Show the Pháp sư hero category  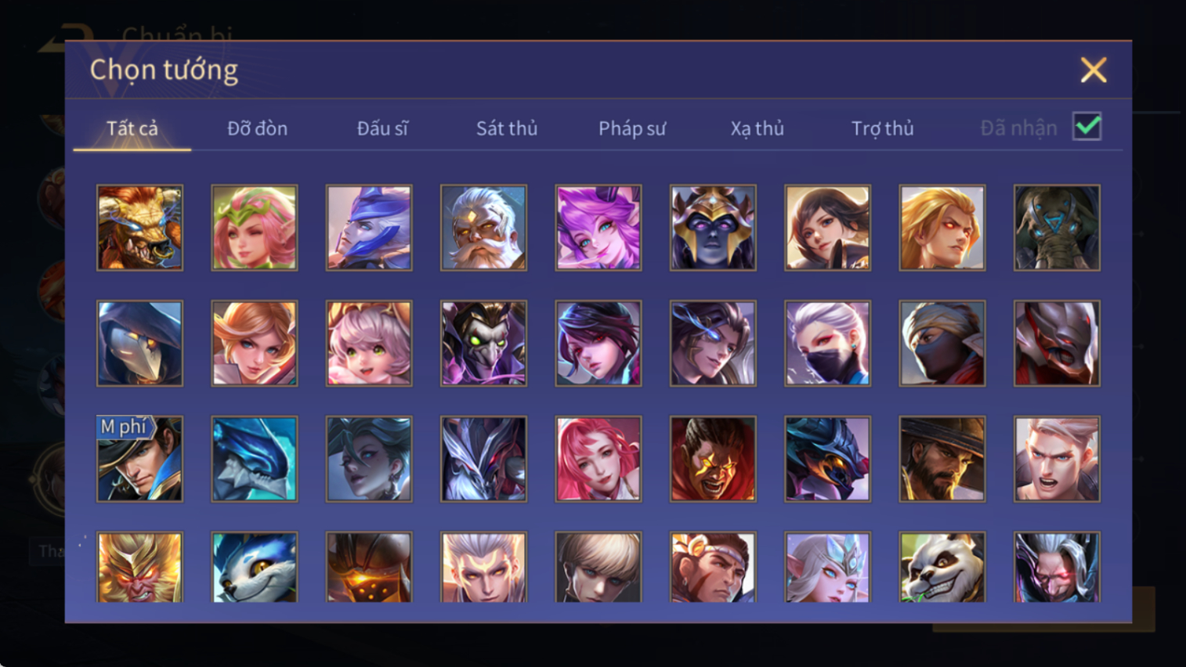[632, 128]
